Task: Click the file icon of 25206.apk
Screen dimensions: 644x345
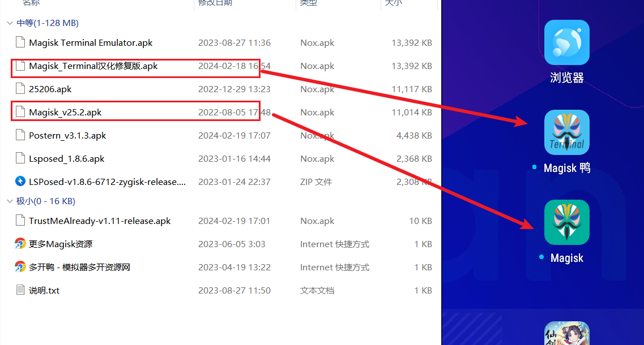Action: point(20,89)
